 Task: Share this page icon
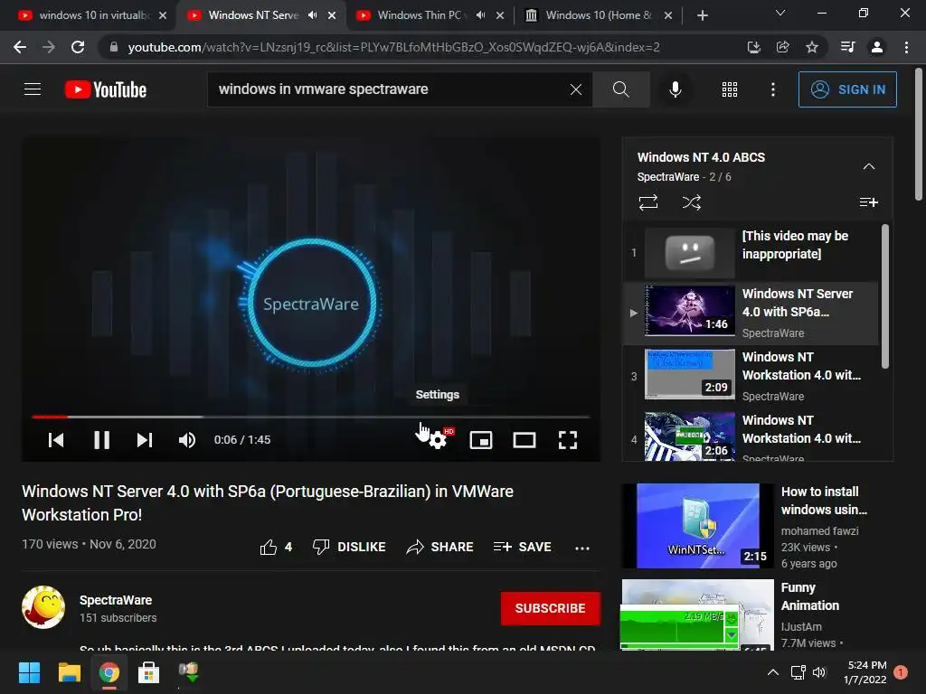tap(782, 47)
